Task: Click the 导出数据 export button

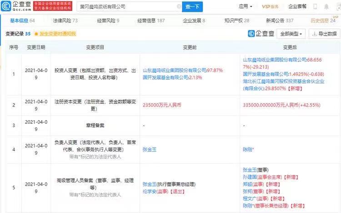Action: 325,34
